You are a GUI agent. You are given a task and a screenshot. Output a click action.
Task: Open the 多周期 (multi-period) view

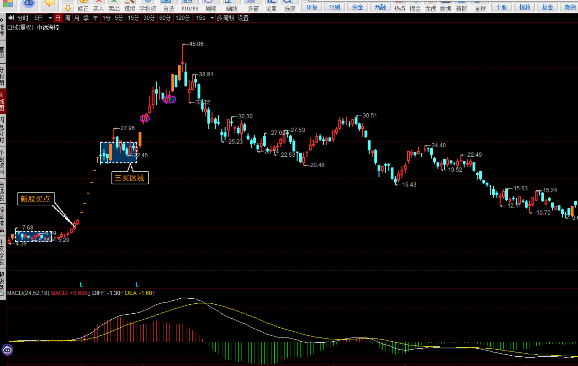[x=225, y=18]
